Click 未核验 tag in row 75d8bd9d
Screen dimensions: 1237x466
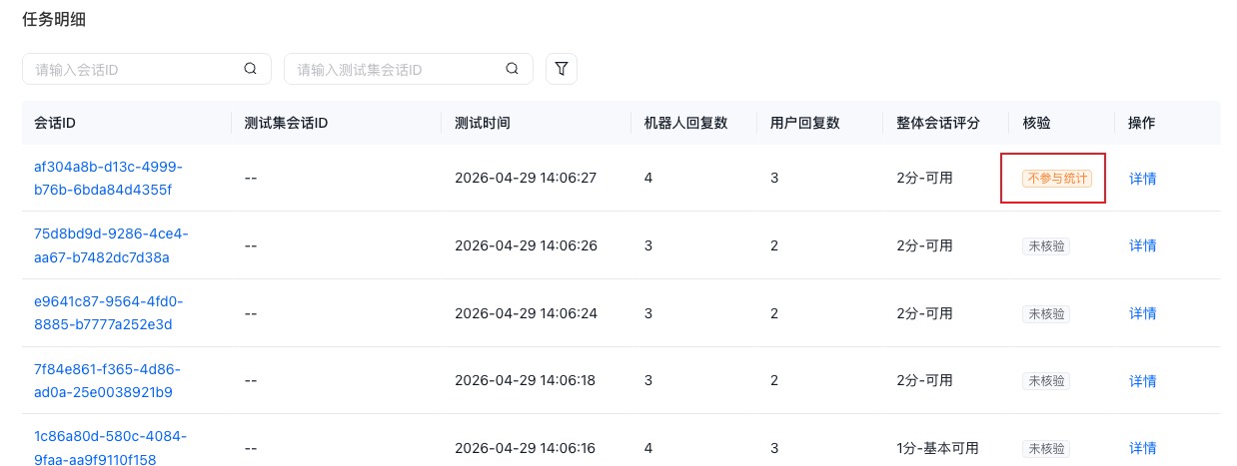[x=1045, y=245]
